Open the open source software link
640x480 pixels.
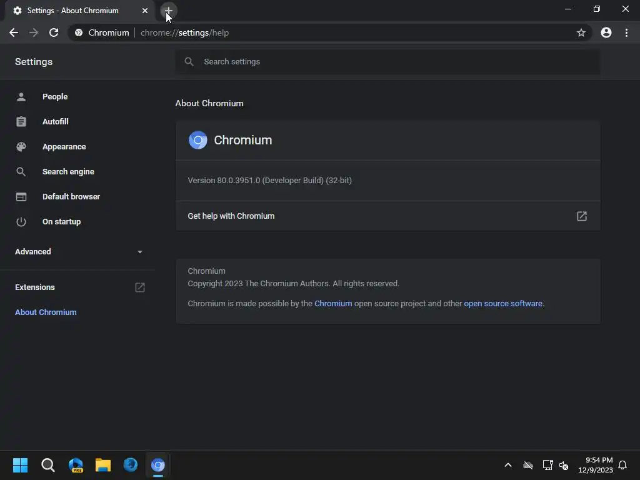pyautogui.click(x=503, y=304)
